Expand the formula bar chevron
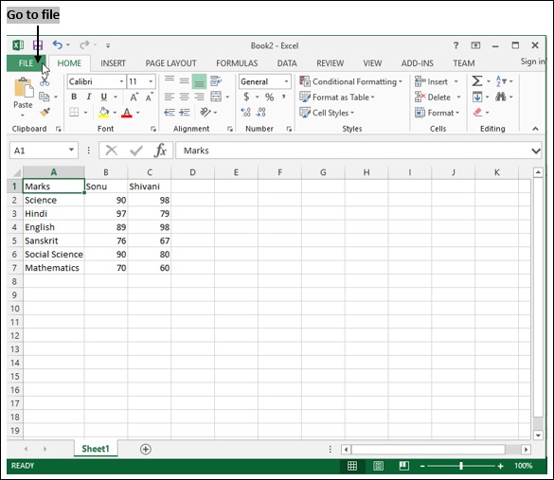Viewport: 554px width, 480px height. [x=536, y=151]
